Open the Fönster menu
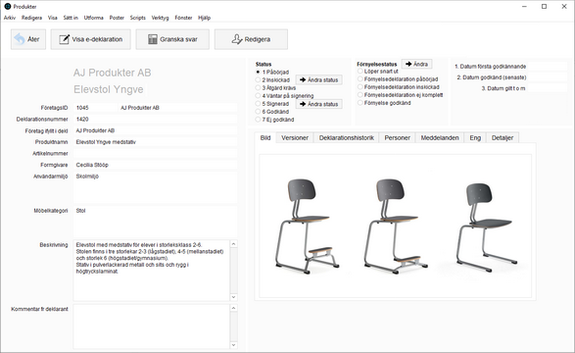The image size is (575, 353). click(x=183, y=18)
